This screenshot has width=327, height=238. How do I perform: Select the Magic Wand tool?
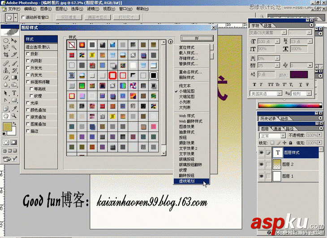(x=14, y=48)
